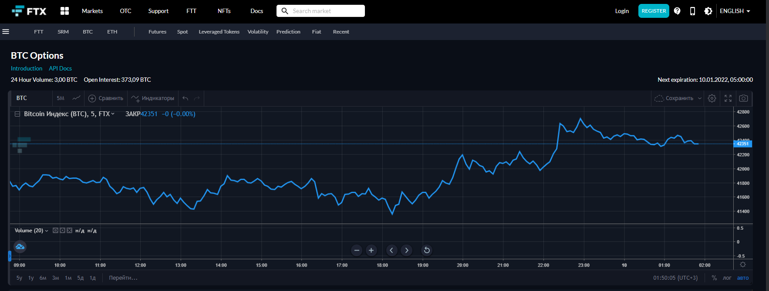The width and height of the screenshot is (769, 291).
Task: Open the API Docs link
Action: tap(60, 68)
